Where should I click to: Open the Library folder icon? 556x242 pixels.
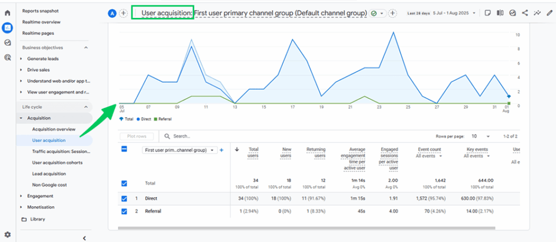(x=24, y=219)
